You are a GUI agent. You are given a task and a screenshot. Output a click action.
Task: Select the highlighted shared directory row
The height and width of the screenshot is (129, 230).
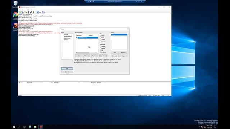pyautogui.click(x=87, y=38)
